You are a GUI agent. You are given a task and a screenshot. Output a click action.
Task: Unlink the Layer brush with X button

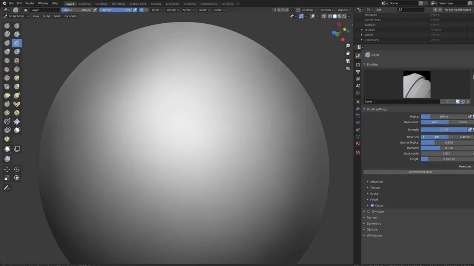(x=468, y=102)
